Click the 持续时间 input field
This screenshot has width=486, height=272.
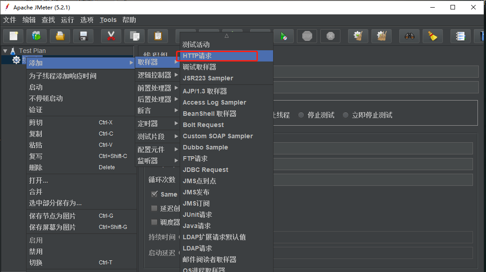(373, 237)
